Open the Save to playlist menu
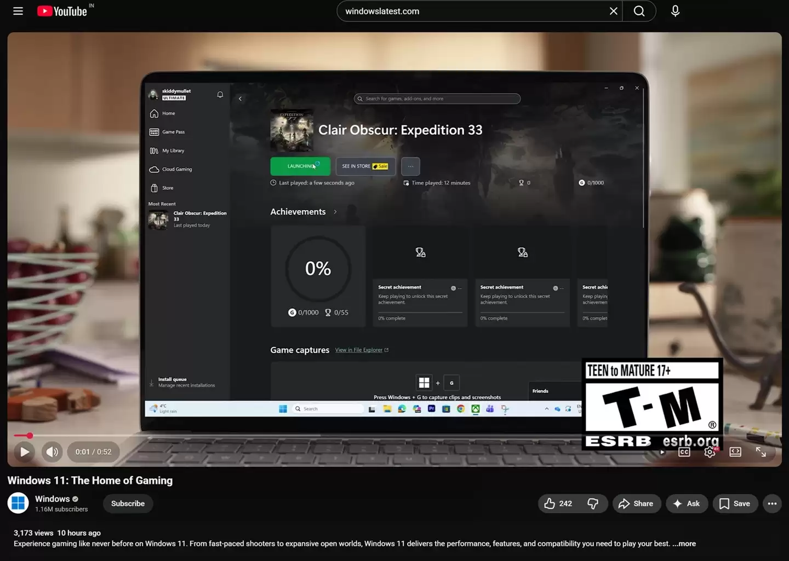Image resolution: width=789 pixels, height=561 pixels. [735, 504]
